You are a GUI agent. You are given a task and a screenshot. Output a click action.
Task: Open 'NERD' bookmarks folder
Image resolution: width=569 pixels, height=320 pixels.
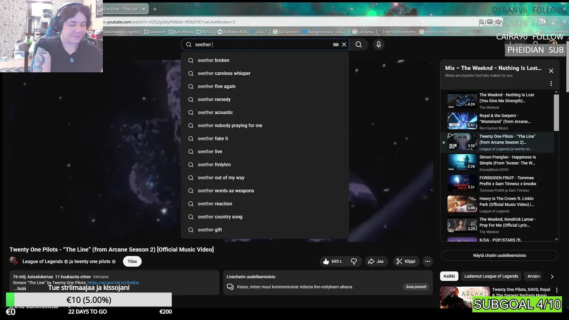[204, 32]
